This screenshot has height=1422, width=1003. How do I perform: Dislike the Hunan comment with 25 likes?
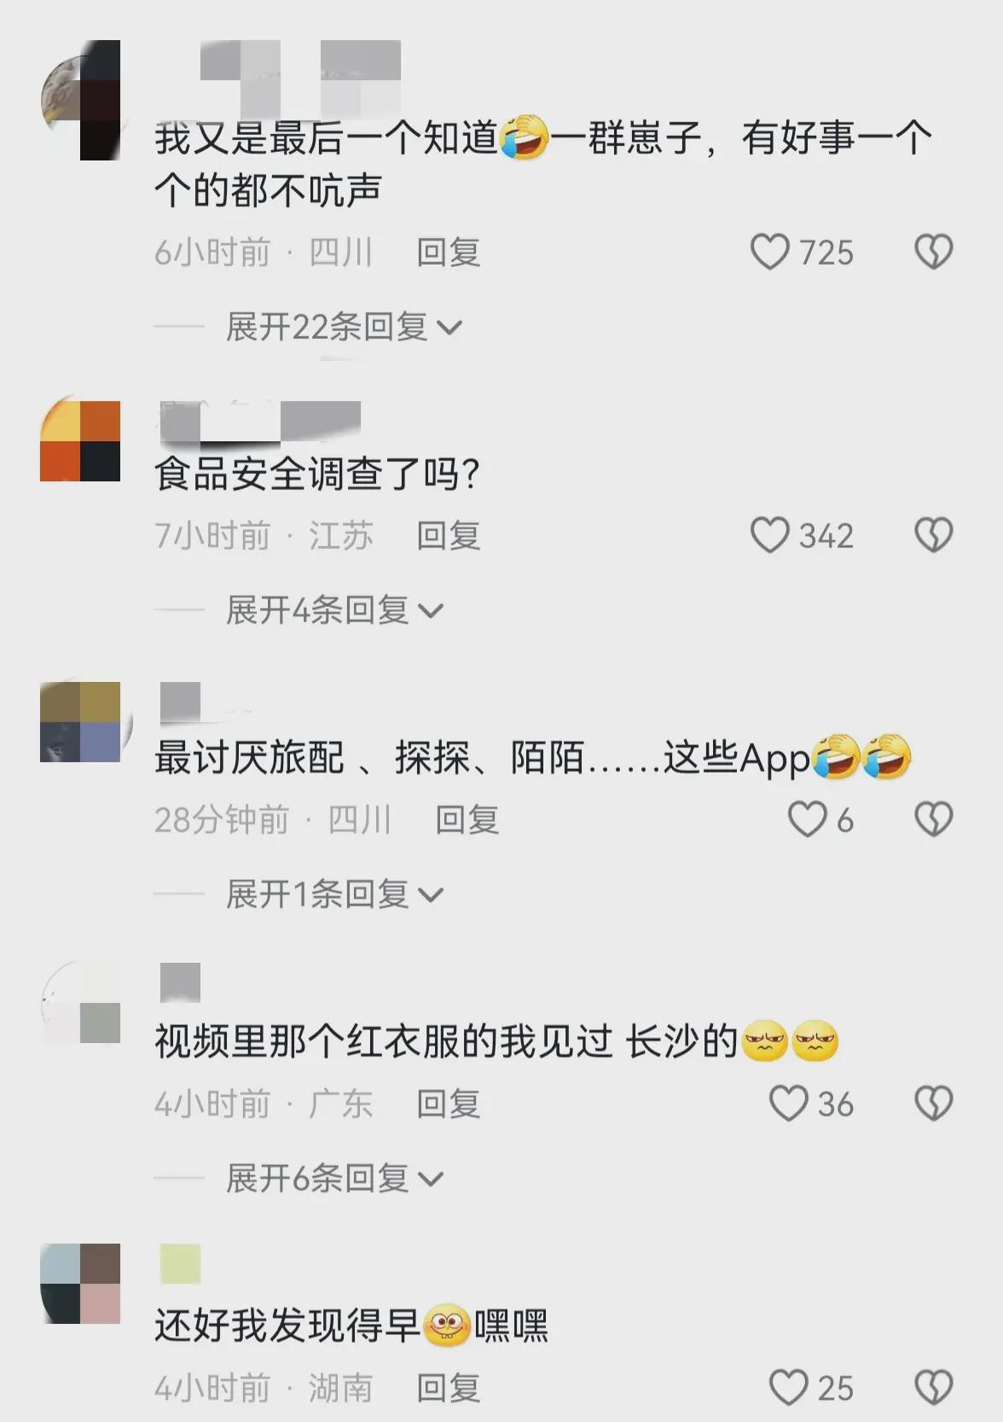933,1388
